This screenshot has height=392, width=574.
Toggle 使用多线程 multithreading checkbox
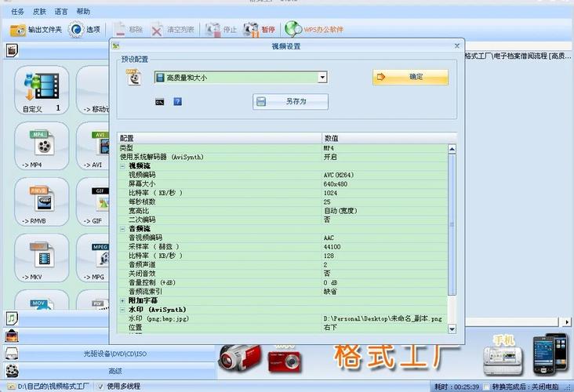click(100, 387)
